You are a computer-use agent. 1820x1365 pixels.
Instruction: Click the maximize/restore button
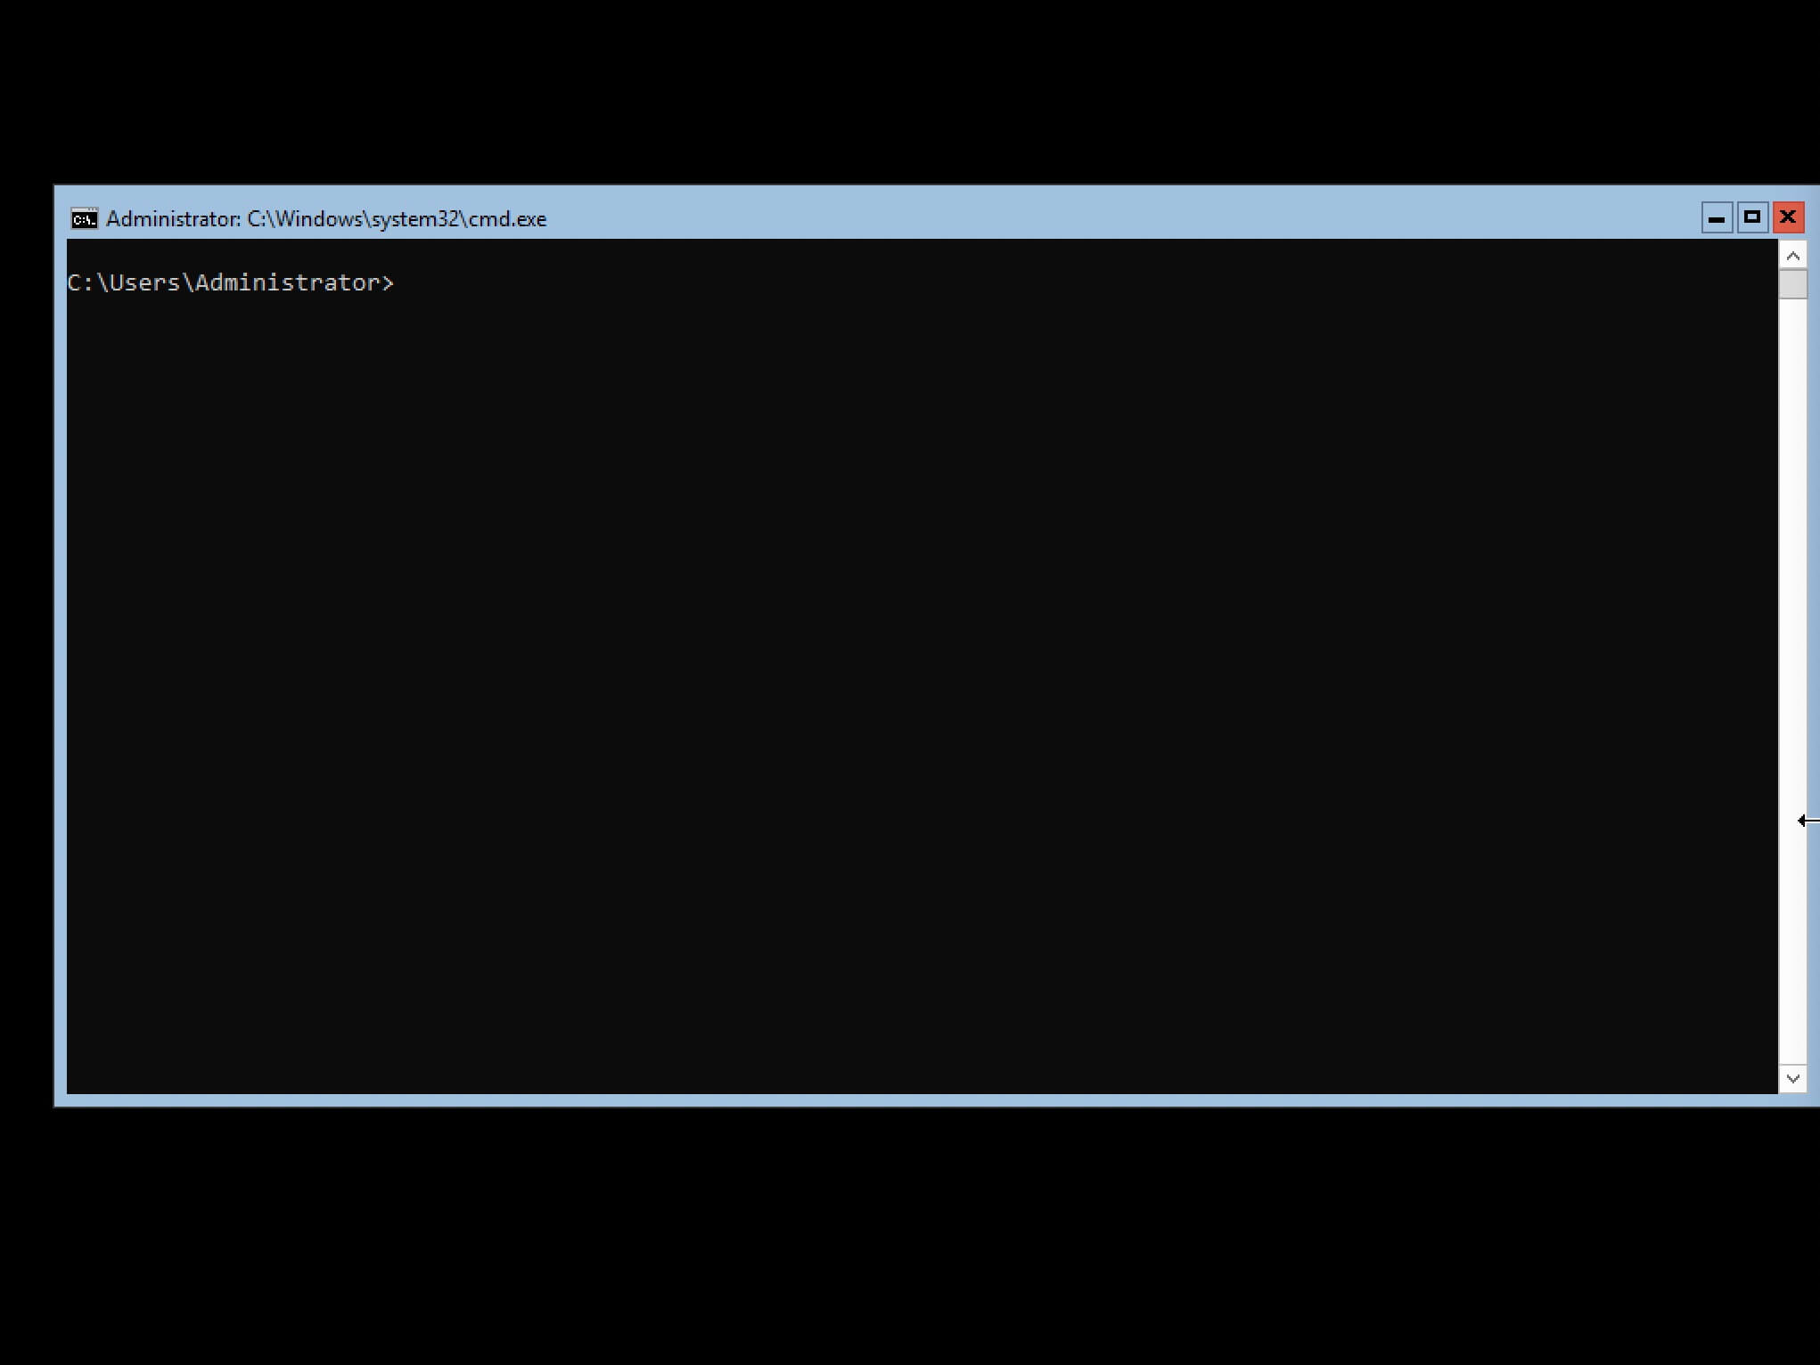point(1750,217)
